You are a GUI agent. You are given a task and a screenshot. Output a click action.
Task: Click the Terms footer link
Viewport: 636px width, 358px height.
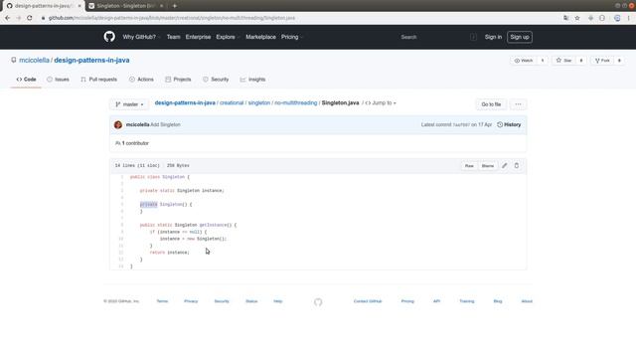(162, 301)
